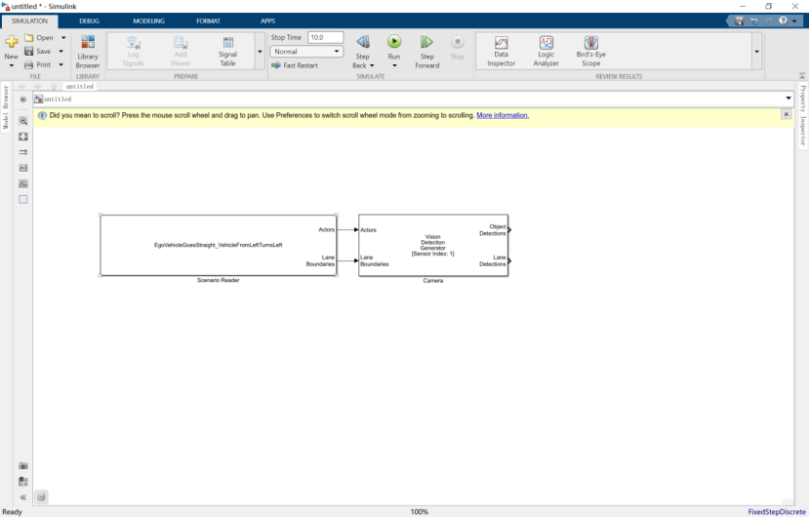Open the Step Back dropdown arrow

coord(372,65)
